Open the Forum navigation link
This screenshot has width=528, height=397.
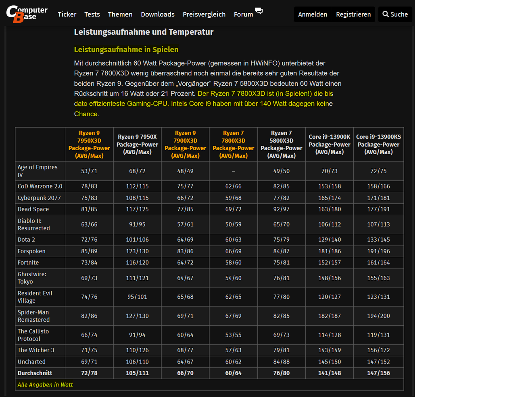pyautogui.click(x=244, y=14)
